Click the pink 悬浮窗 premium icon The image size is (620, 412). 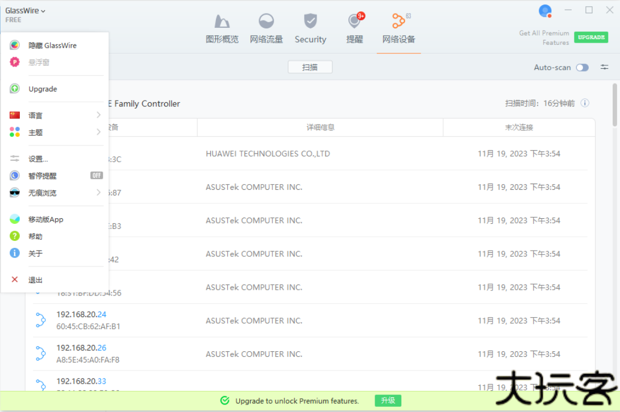pyautogui.click(x=15, y=62)
